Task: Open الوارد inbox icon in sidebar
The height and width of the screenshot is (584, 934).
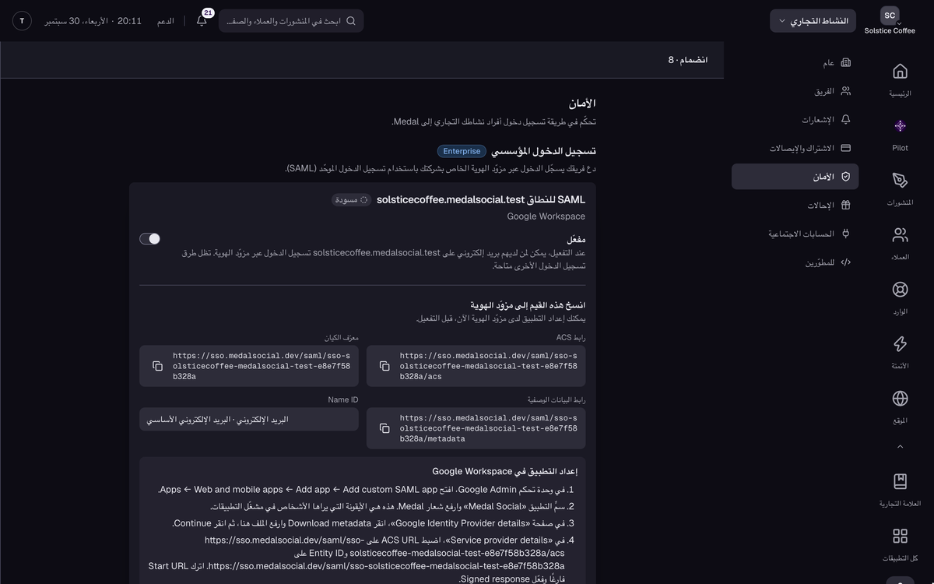Action: 900,289
